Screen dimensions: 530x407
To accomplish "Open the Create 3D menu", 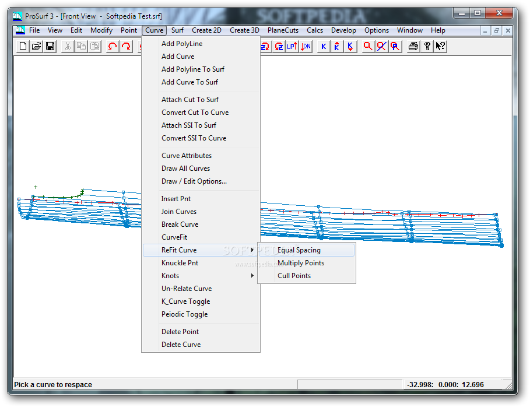I will [x=244, y=30].
